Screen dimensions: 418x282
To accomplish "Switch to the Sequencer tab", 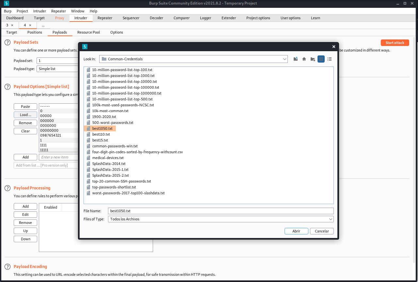I will click(x=131, y=18).
